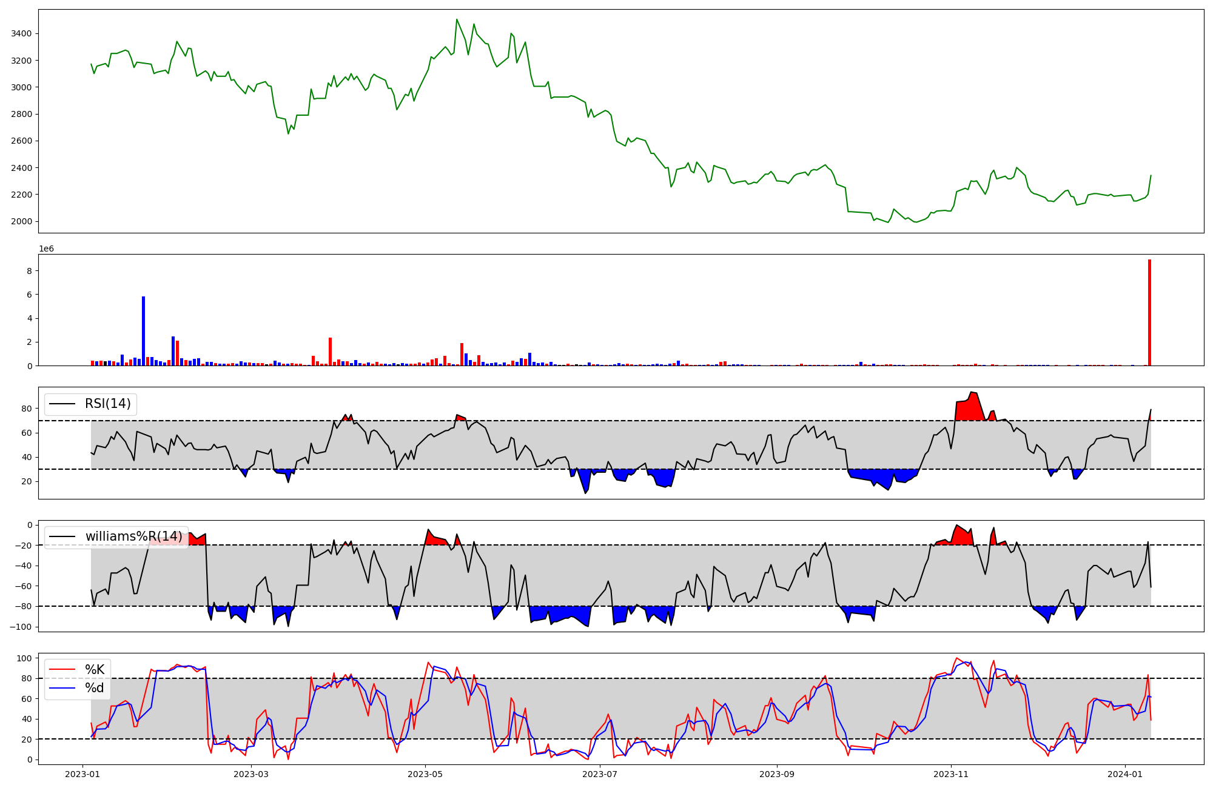
Task: Click the -100 Williams axis label
Action: 20,627
